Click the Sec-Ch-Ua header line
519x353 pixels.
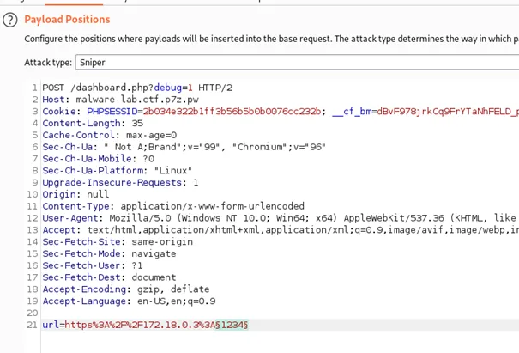coord(184,147)
